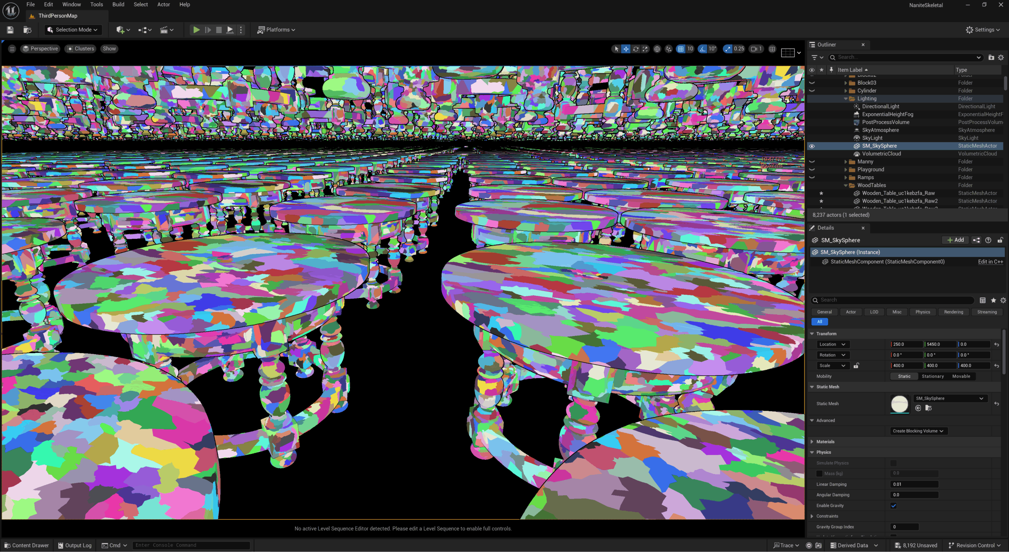Activate the Select objects cursor tool in viewport
The image size is (1009, 552).
point(616,49)
